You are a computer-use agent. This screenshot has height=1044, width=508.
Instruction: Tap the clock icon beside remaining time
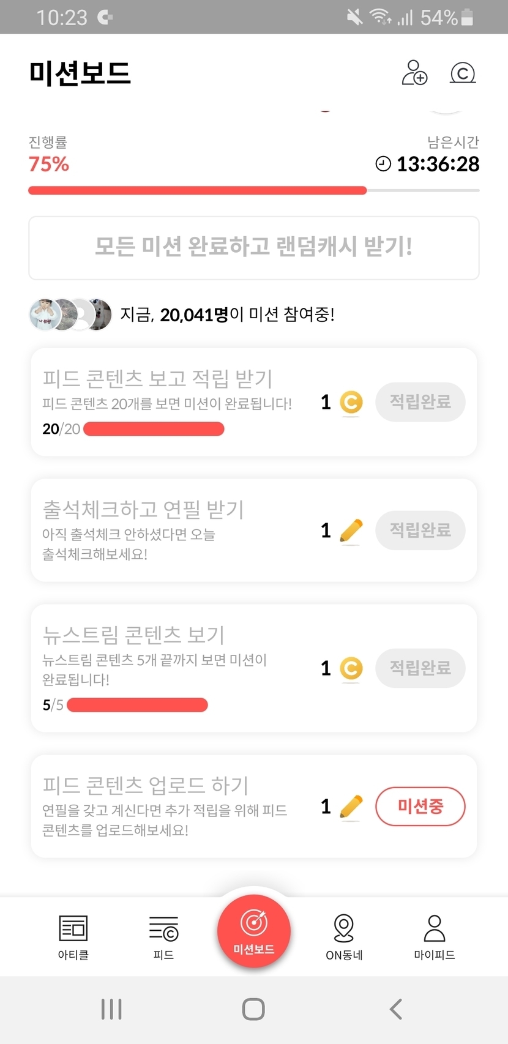[383, 164]
